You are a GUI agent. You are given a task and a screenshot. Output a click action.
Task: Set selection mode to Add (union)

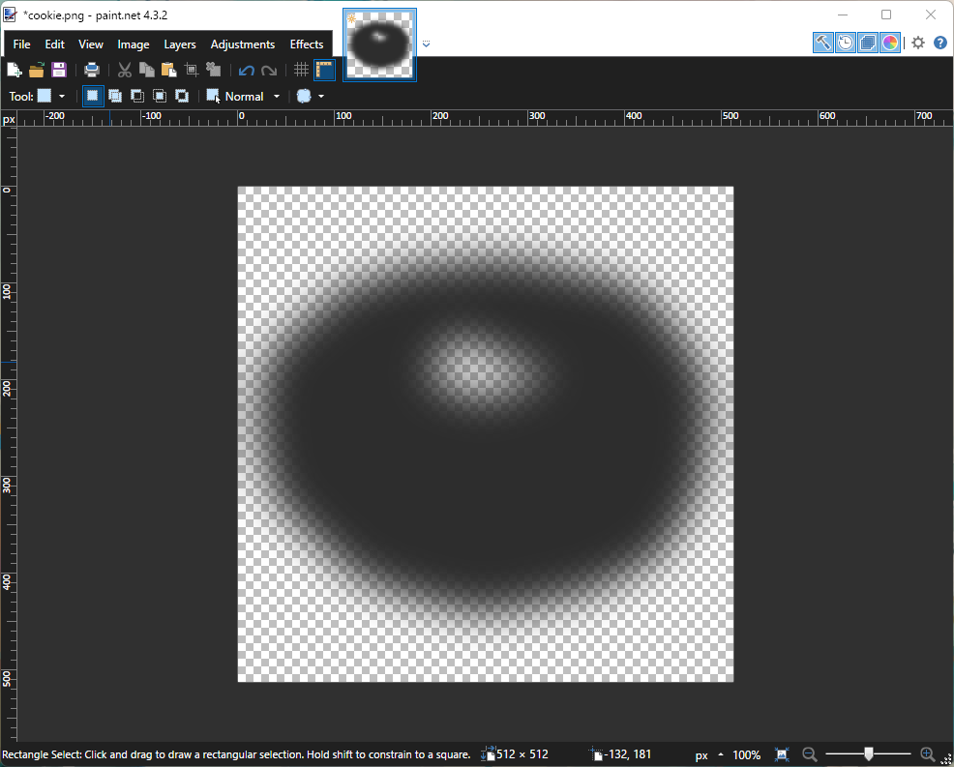[115, 96]
